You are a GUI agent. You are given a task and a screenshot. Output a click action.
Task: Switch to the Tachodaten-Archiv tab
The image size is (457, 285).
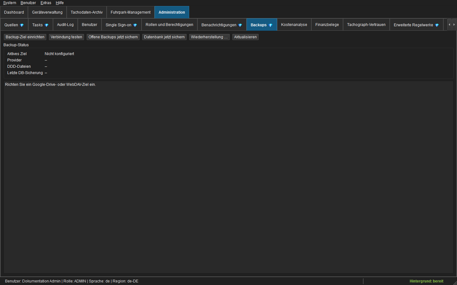pos(87,12)
